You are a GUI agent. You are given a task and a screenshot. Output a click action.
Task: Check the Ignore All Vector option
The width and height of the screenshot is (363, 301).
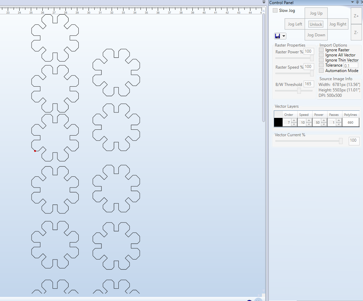[321, 55]
